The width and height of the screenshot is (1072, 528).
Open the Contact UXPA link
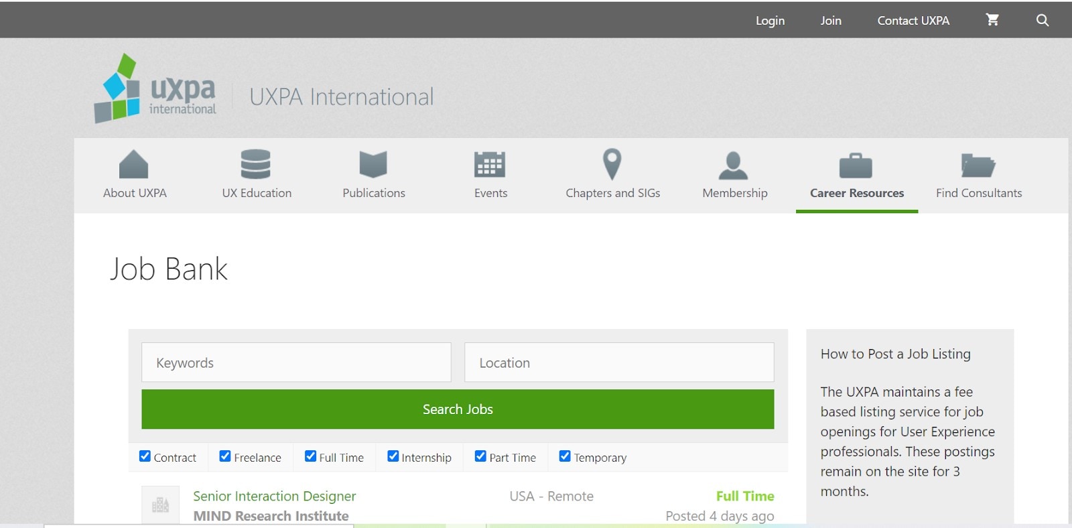(913, 21)
